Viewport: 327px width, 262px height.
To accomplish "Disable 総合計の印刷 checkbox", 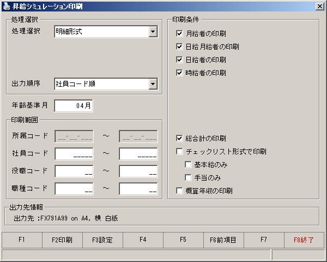I will click(179, 138).
